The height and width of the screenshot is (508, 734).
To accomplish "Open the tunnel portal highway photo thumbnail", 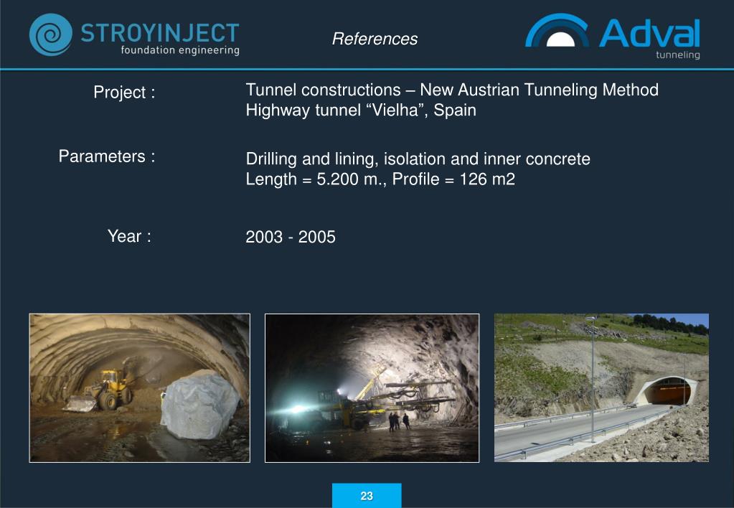I will [x=601, y=387].
